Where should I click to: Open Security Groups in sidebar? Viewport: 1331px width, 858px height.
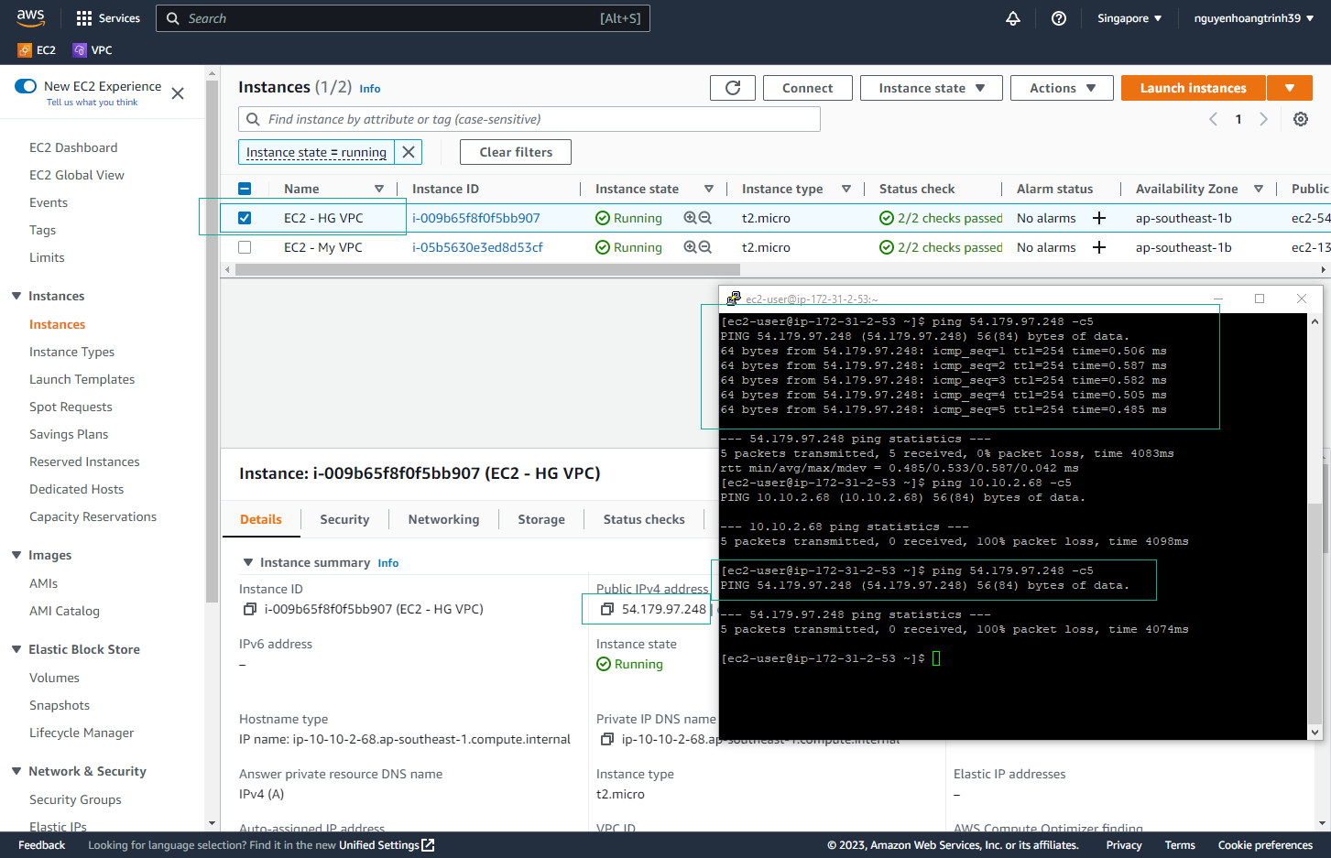click(75, 799)
